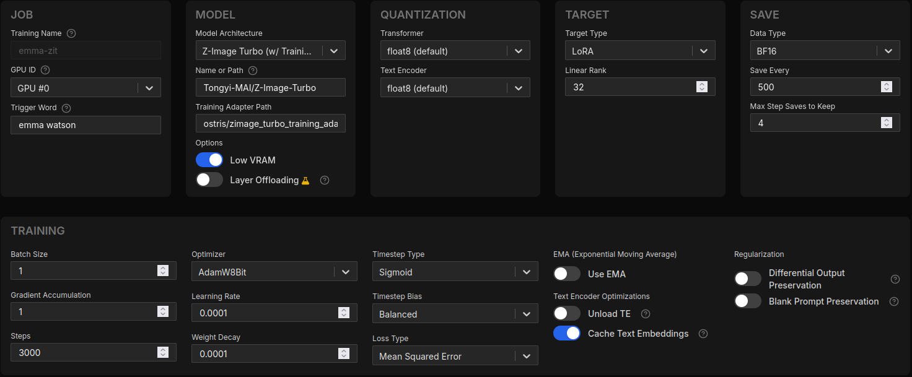The height and width of the screenshot is (377, 912).
Task: Open the Save Data Type dropdown
Action: pyautogui.click(x=825, y=51)
